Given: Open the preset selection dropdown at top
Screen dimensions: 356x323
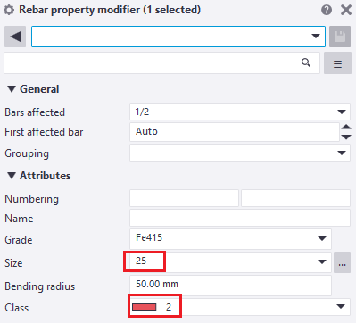Looking at the screenshot, I should point(178,37).
